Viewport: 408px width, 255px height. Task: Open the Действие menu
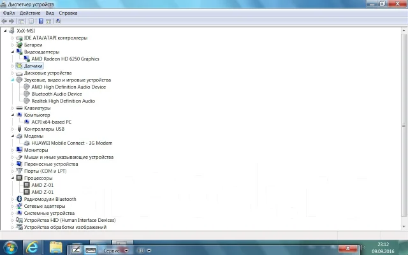click(30, 13)
